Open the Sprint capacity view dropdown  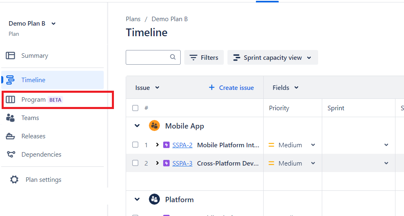coord(273,58)
